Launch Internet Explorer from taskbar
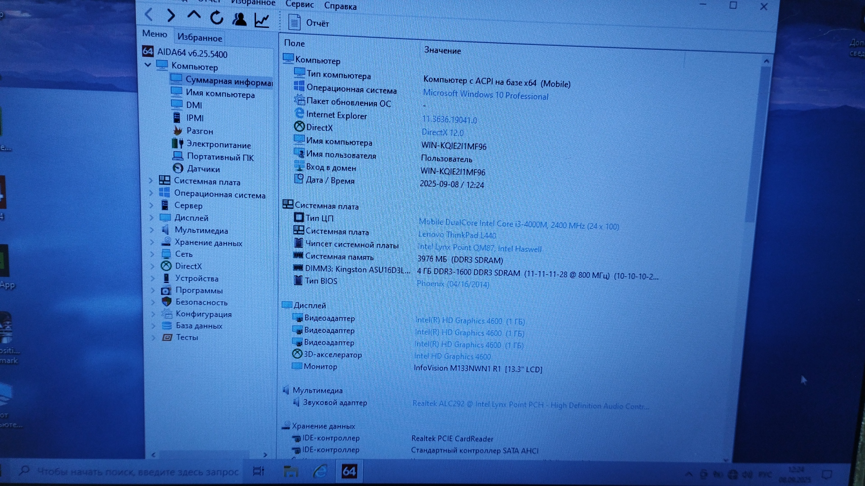 point(320,471)
